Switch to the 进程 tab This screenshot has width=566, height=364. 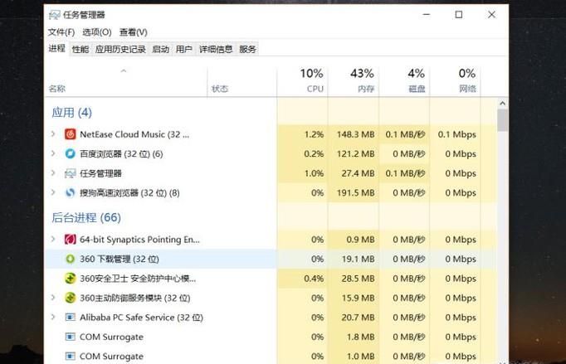[x=56, y=48]
